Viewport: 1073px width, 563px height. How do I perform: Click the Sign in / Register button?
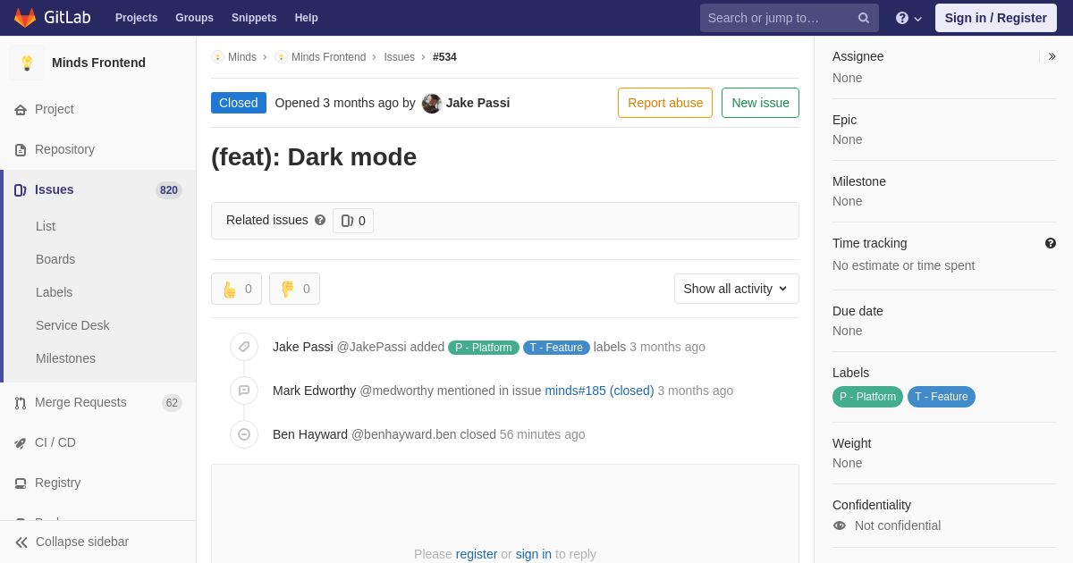pyautogui.click(x=996, y=18)
